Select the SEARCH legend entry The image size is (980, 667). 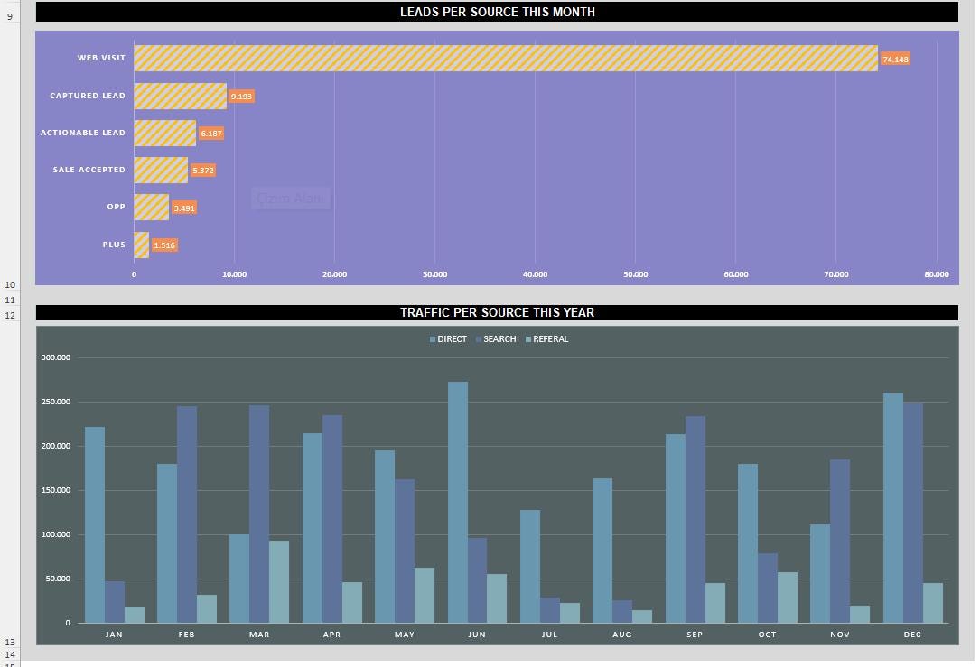click(x=496, y=339)
